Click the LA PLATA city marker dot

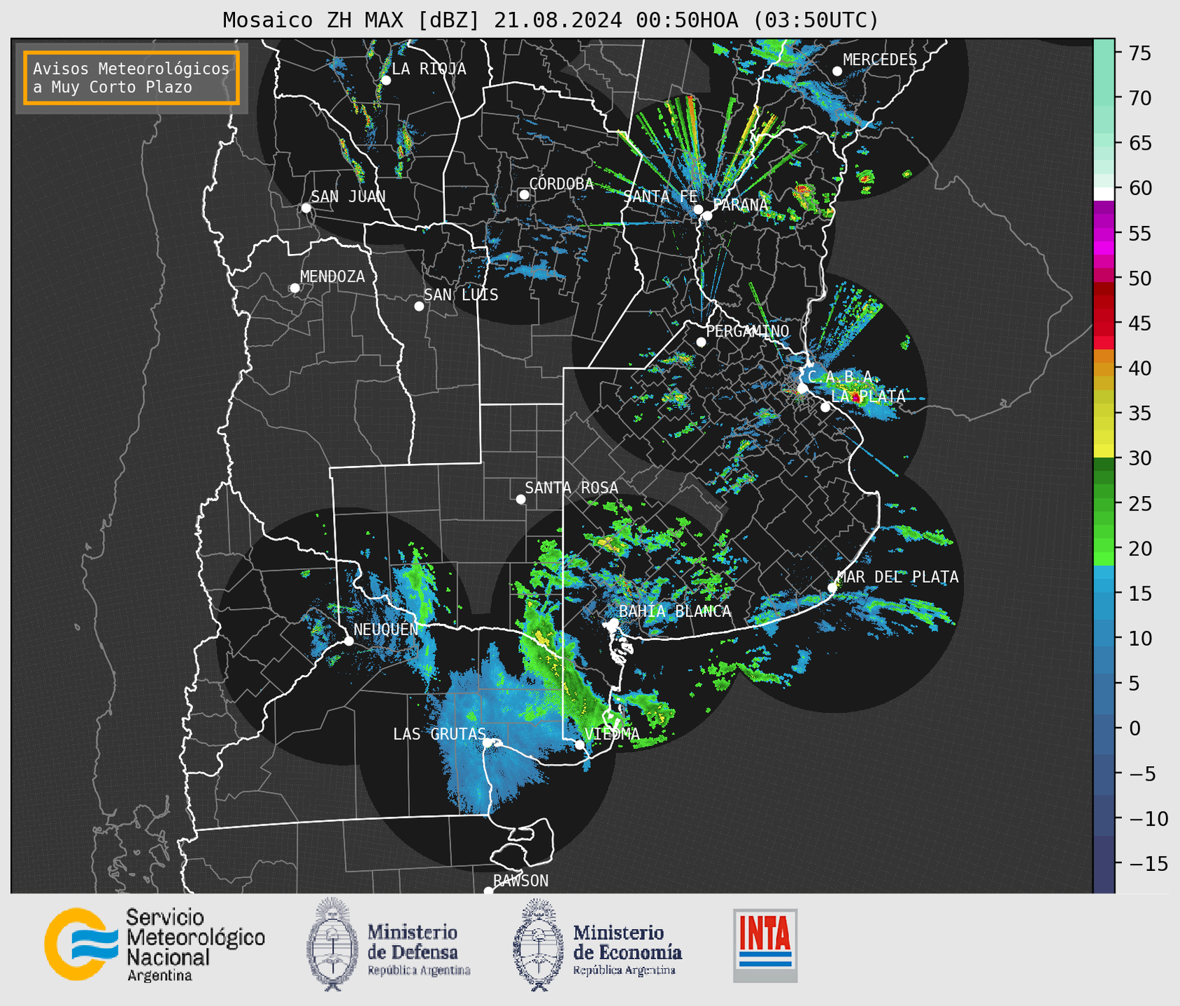tap(825, 407)
